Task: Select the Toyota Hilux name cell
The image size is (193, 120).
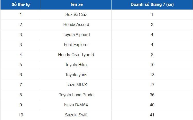Action: 76,65
